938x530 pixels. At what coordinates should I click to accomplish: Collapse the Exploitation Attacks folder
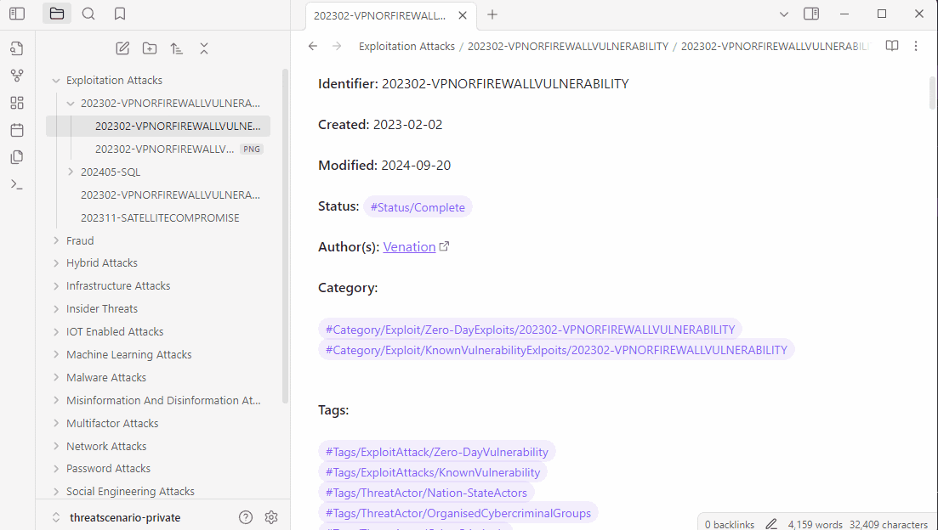(56, 81)
